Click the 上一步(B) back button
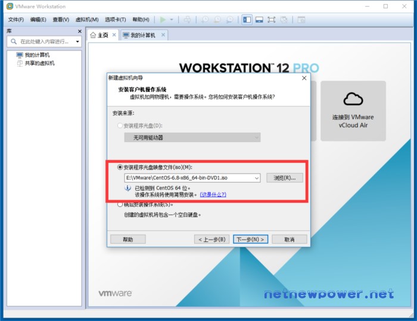 pyautogui.click(x=211, y=240)
